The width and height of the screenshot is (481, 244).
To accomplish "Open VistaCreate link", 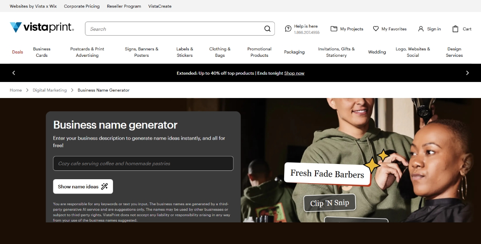I will (160, 6).
